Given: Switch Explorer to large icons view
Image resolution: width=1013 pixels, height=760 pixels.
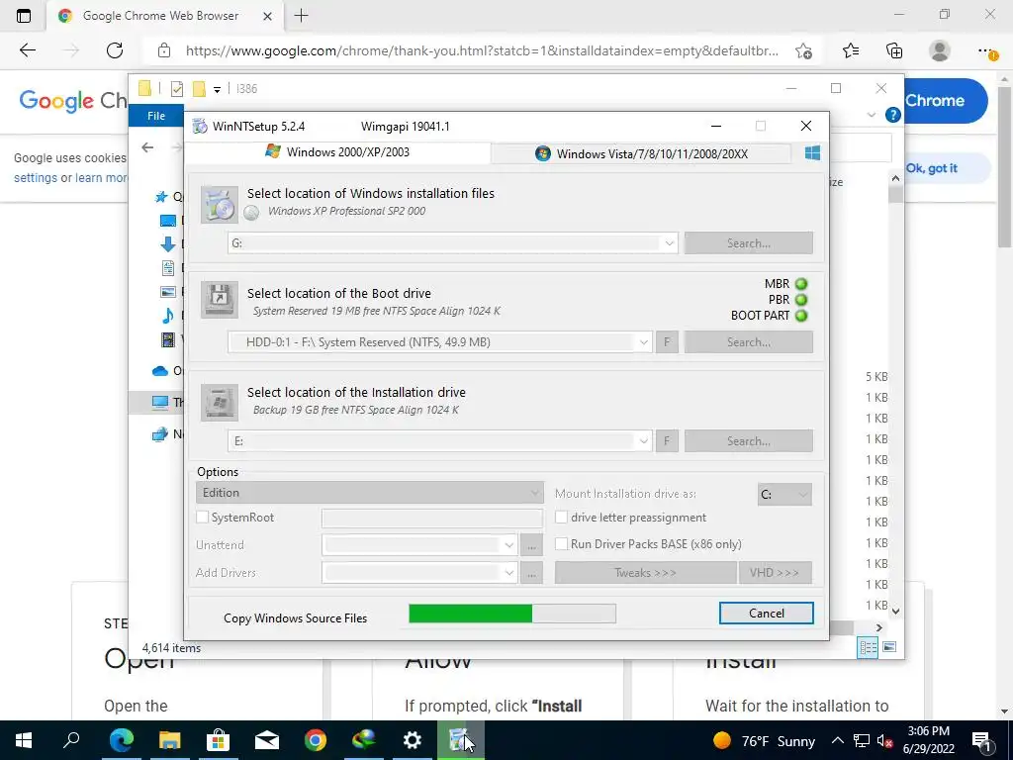Looking at the screenshot, I should (889, 647).
